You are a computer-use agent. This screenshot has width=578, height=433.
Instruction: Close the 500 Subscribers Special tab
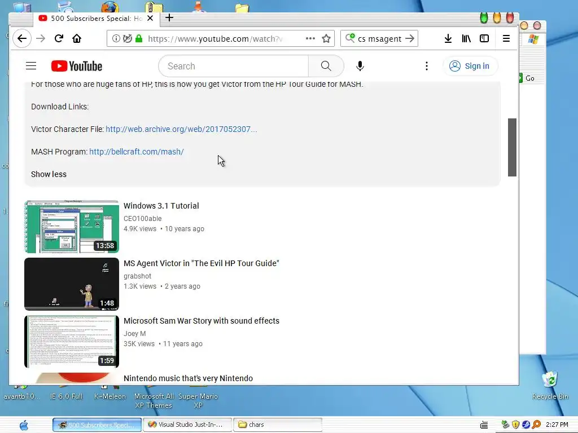pos(150,18)
